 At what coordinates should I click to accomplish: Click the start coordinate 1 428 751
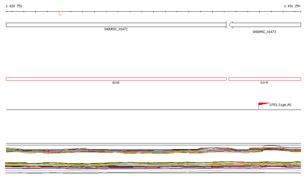click(x=14, y=6)
